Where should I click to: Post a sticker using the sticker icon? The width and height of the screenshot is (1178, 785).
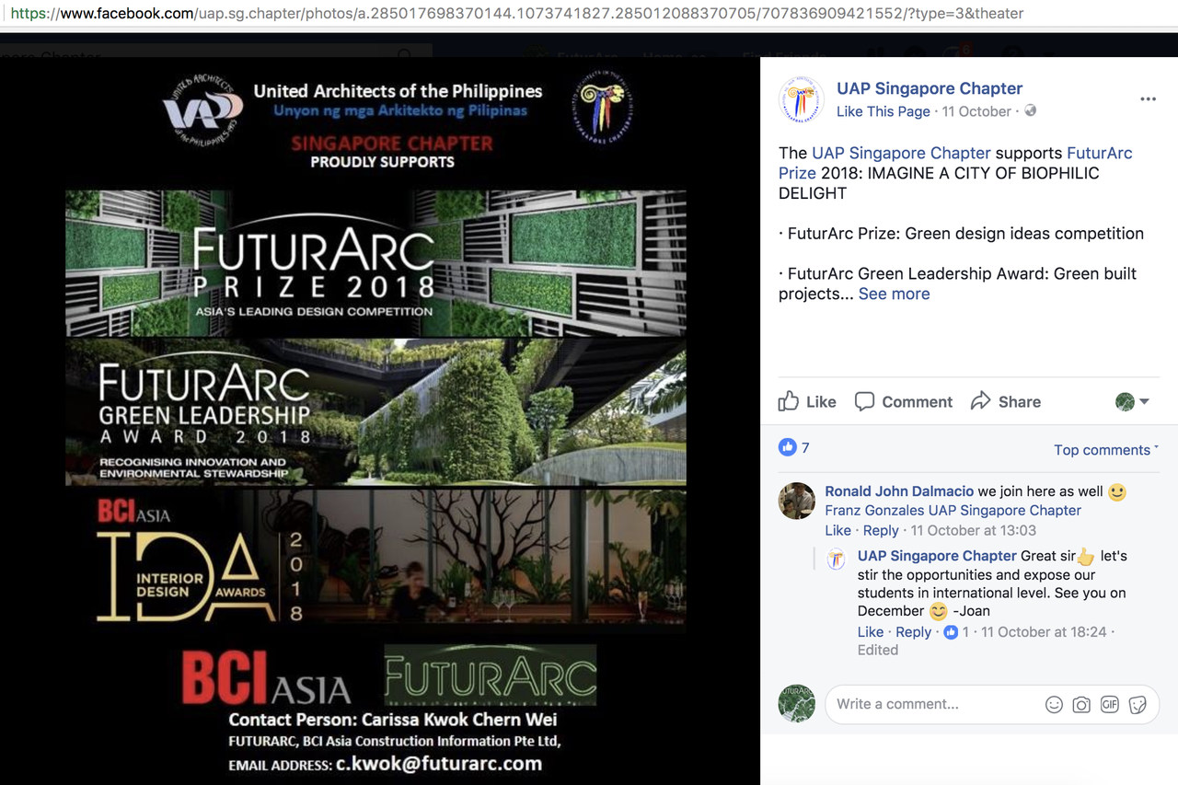pos(1138,705)
